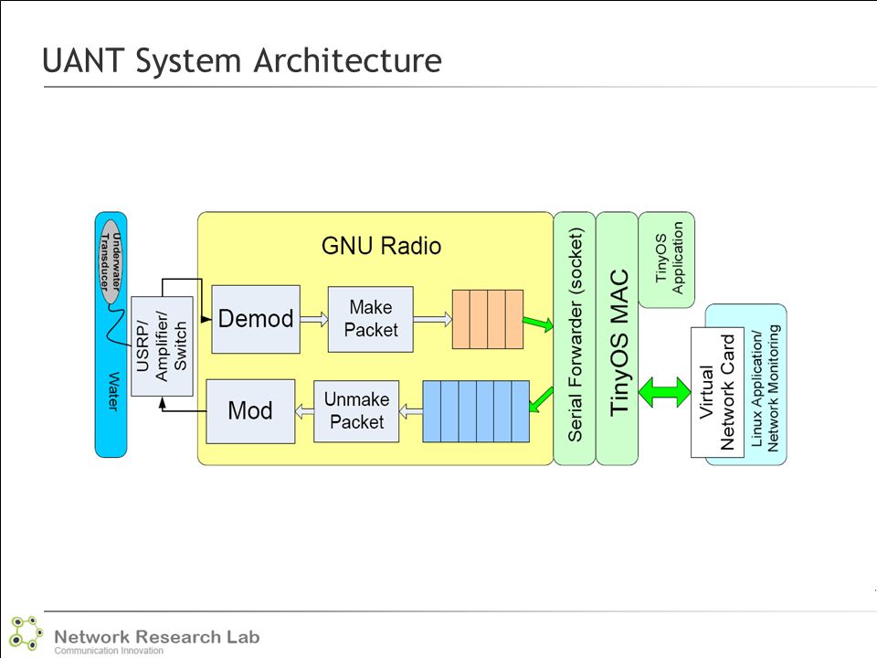Click arrow from Make Packet to orange queue

433,320
